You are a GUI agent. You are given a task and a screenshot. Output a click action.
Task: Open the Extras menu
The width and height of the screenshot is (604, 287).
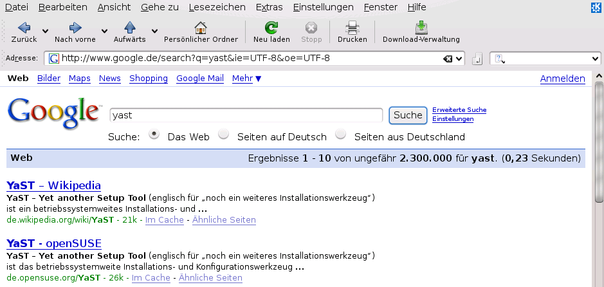(x=270, y=7)
